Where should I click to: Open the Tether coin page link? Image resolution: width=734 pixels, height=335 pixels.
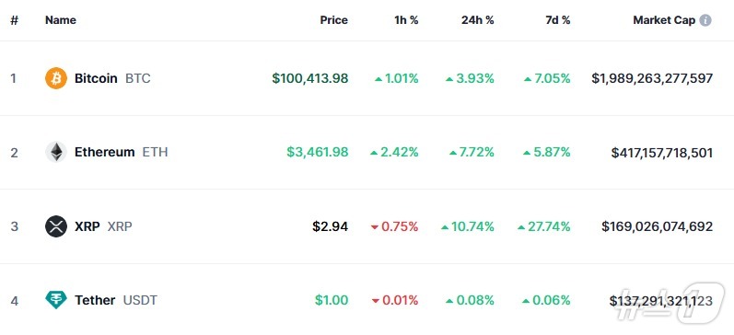coord(95,300)
